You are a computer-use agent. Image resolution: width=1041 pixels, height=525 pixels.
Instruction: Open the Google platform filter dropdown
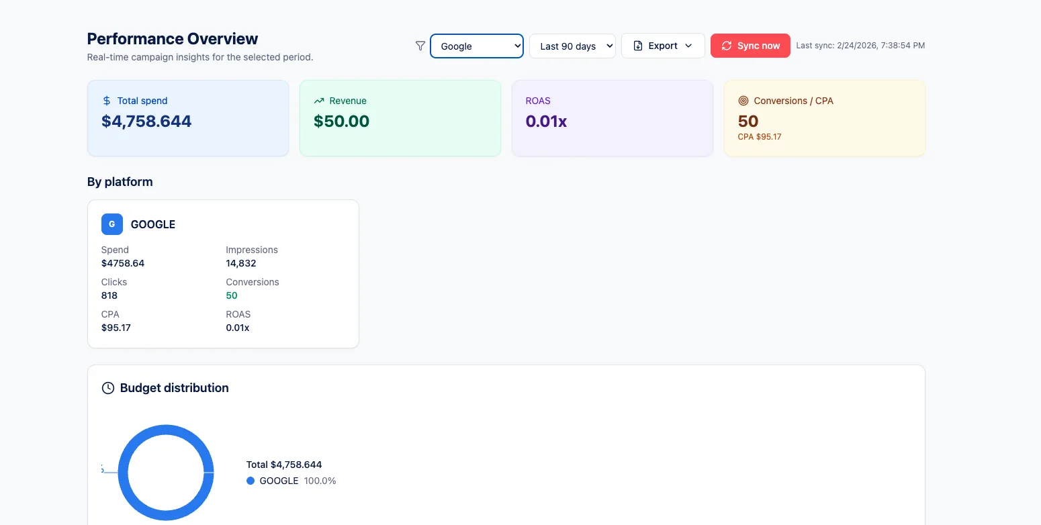pyautogui.click(x=477, y=46)
